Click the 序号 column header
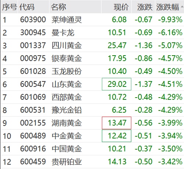Image resolution: width=184 pixels, height=169 pixels. click(9, 7)
